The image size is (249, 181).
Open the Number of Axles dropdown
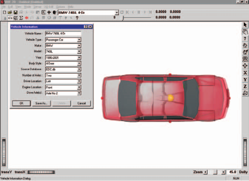[79, 76]
